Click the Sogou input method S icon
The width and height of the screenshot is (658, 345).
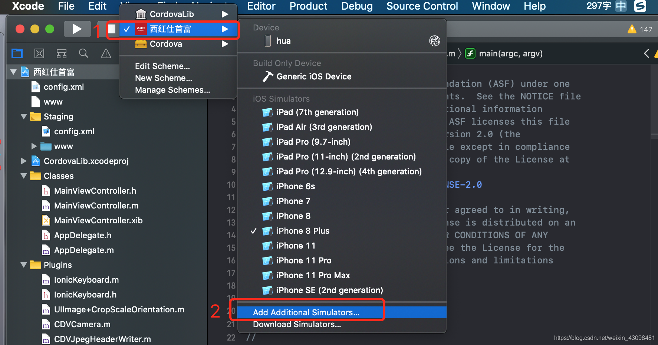coord(640,6)
